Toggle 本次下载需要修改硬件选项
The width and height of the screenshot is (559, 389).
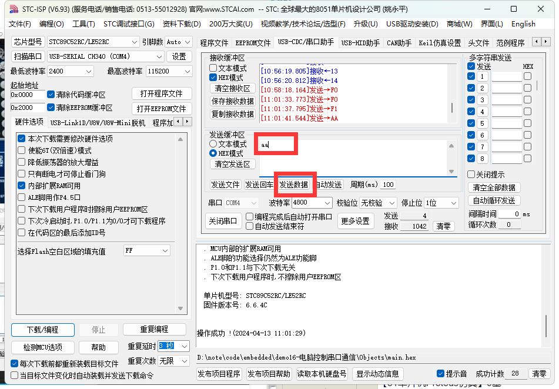[22, 139]
